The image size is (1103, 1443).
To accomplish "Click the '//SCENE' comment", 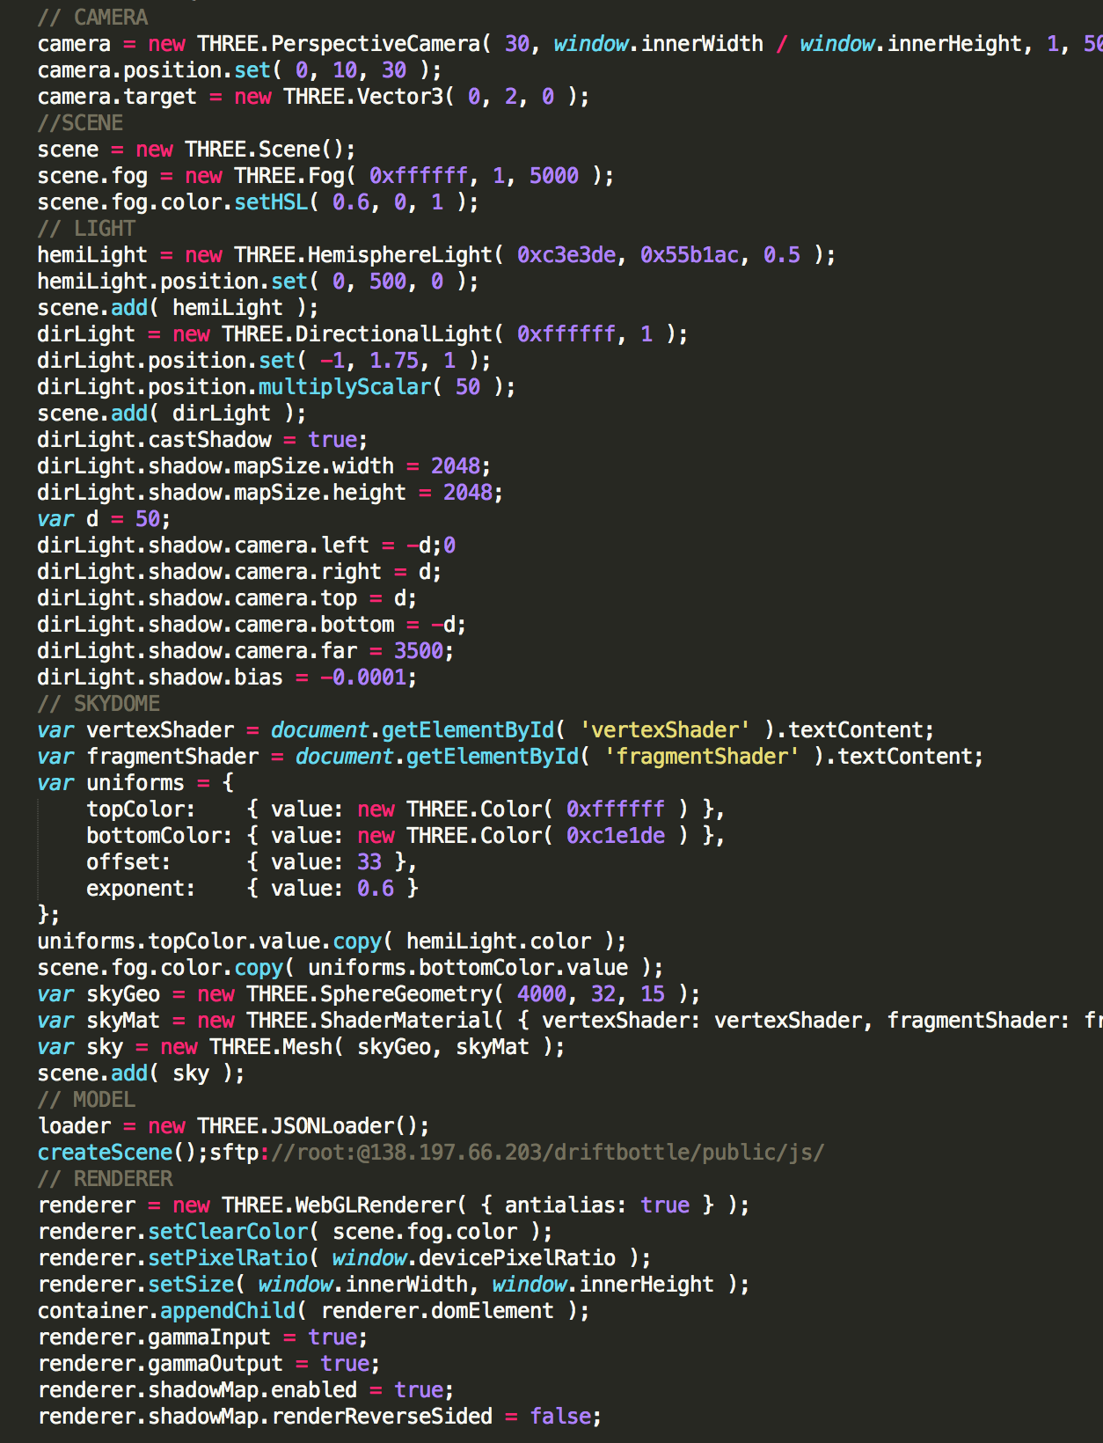I will [x=80, y=122].
